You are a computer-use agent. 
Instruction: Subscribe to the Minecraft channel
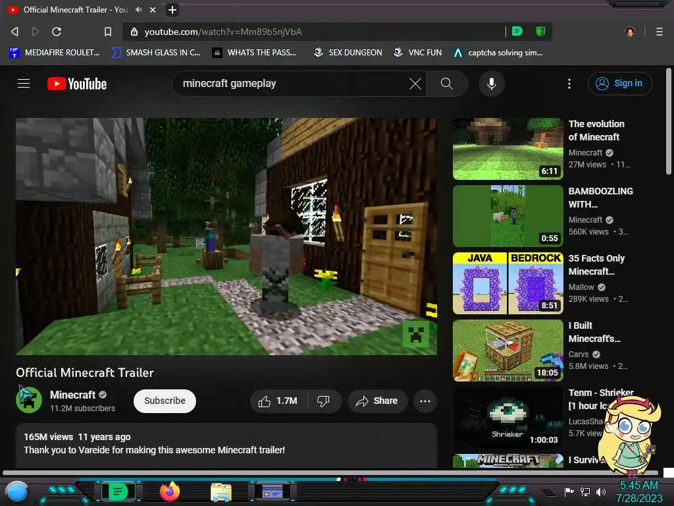(165, 401)
